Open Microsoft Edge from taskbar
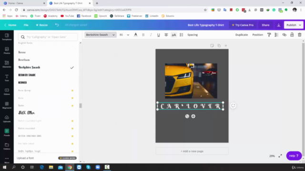This screenshot has height=171, width=305. pyautogui.click(x=41, y=167)
